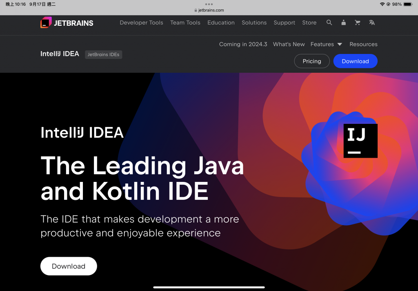Image resolution: width=418 pixels, height=291 pixels.
Task: Open the Team Tools menu
Action: click(185, 23)
